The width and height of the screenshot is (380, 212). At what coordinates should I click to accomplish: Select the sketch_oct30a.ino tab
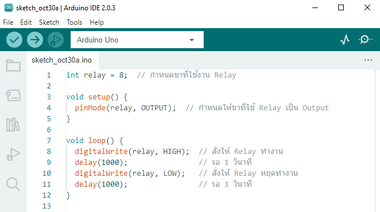coord(61,60)
